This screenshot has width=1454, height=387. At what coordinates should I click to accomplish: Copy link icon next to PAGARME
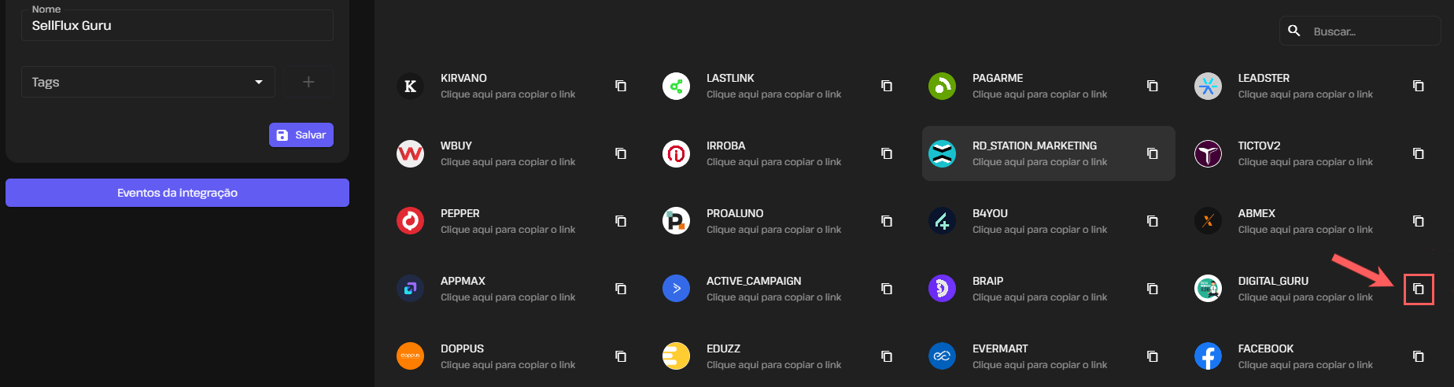(1153, 86)
